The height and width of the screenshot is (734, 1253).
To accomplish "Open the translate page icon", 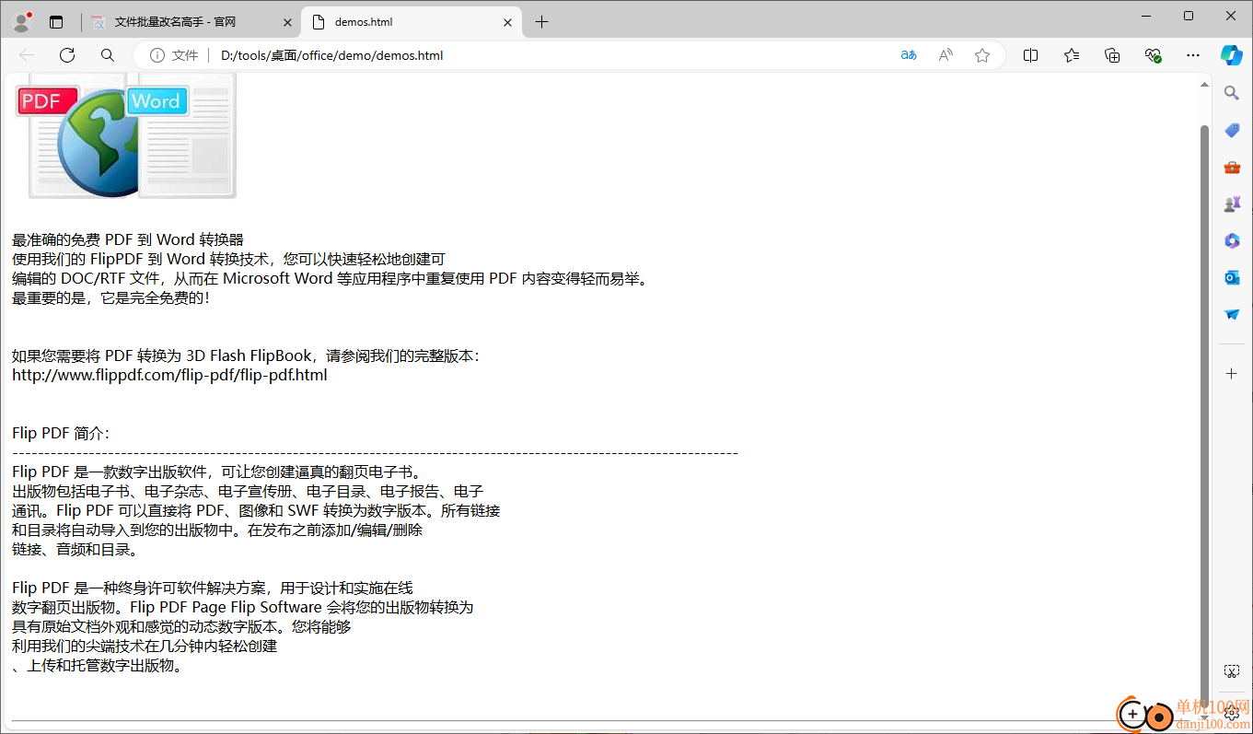I will (909, 55).
